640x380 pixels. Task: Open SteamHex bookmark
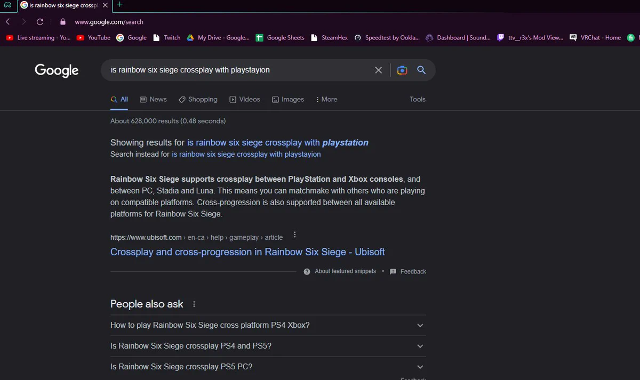pos(330,38)
